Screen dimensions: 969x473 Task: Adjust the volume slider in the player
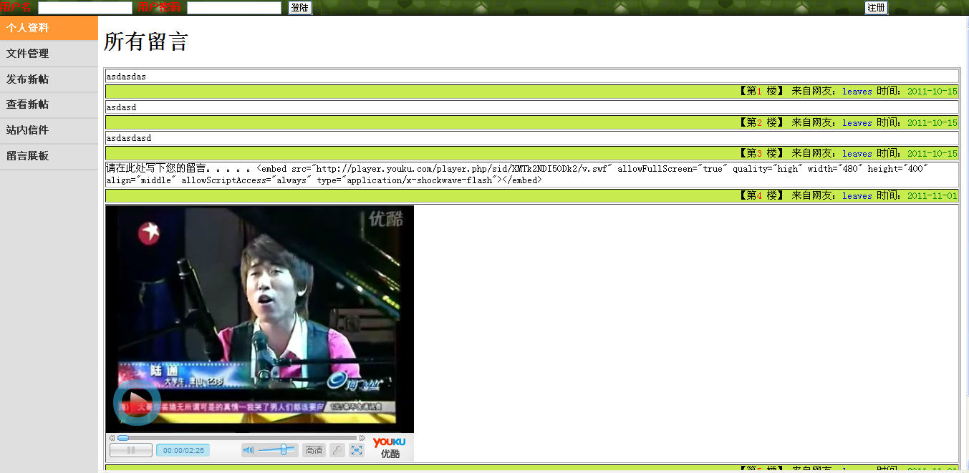[276, 450]
